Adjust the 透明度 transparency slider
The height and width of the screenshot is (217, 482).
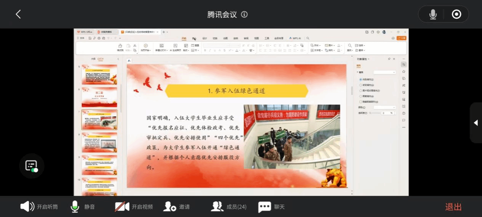point(375,113)
